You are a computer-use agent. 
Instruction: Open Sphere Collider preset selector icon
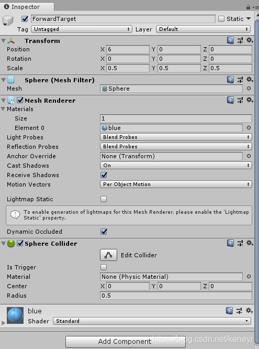240,243
